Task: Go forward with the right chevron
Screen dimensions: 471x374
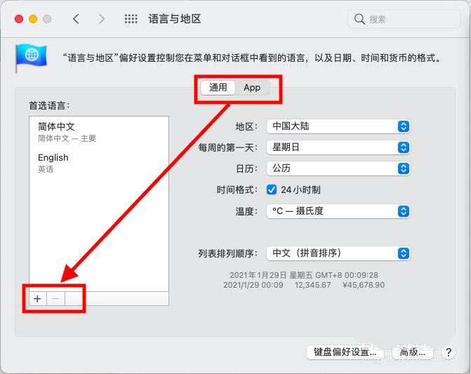Action: 102,19
